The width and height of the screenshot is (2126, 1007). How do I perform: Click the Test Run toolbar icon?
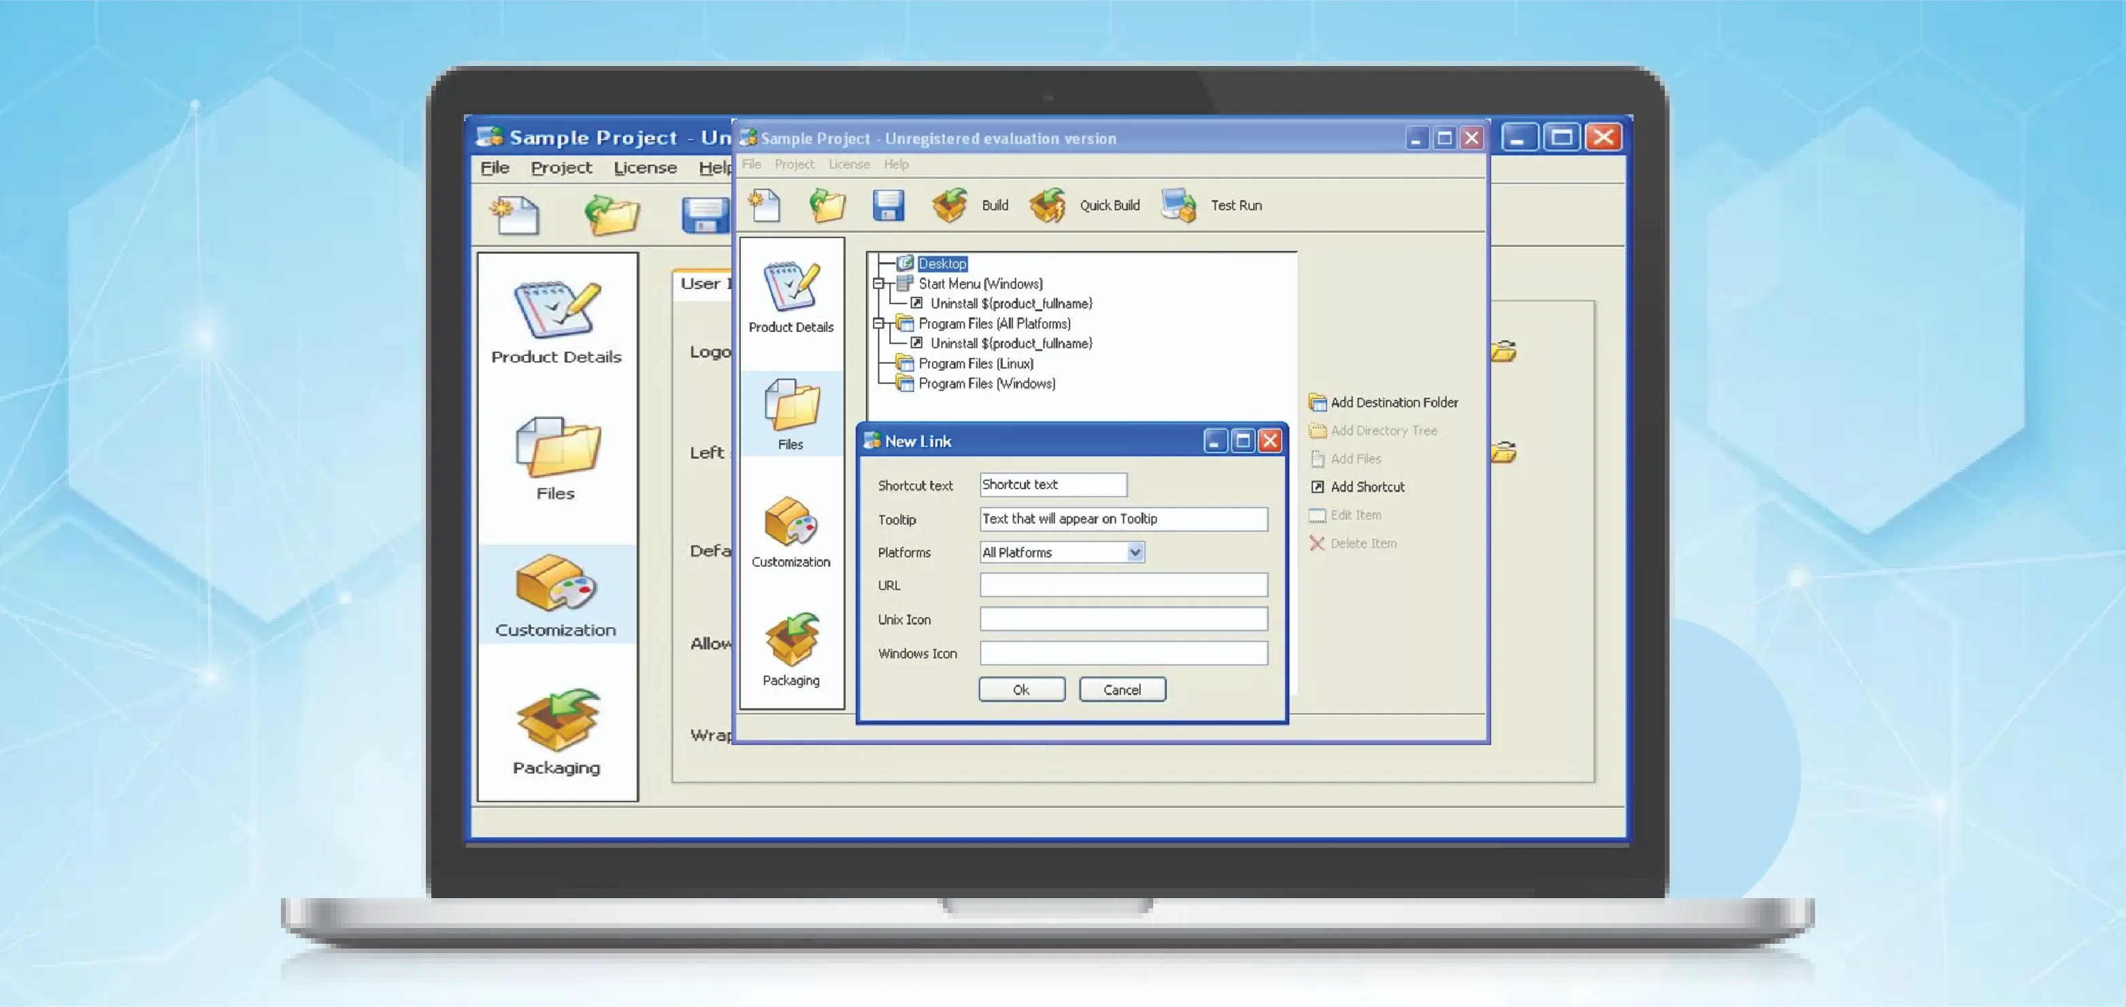(1178, 205)
